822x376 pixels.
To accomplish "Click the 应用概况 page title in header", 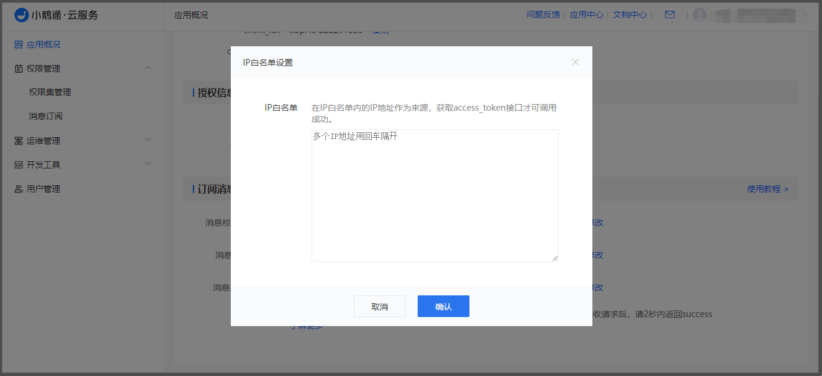I will [191, 15].
